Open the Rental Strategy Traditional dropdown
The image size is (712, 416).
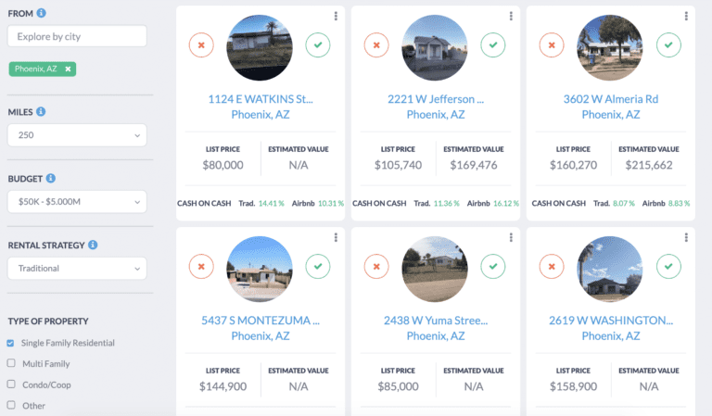pos(77,269)
